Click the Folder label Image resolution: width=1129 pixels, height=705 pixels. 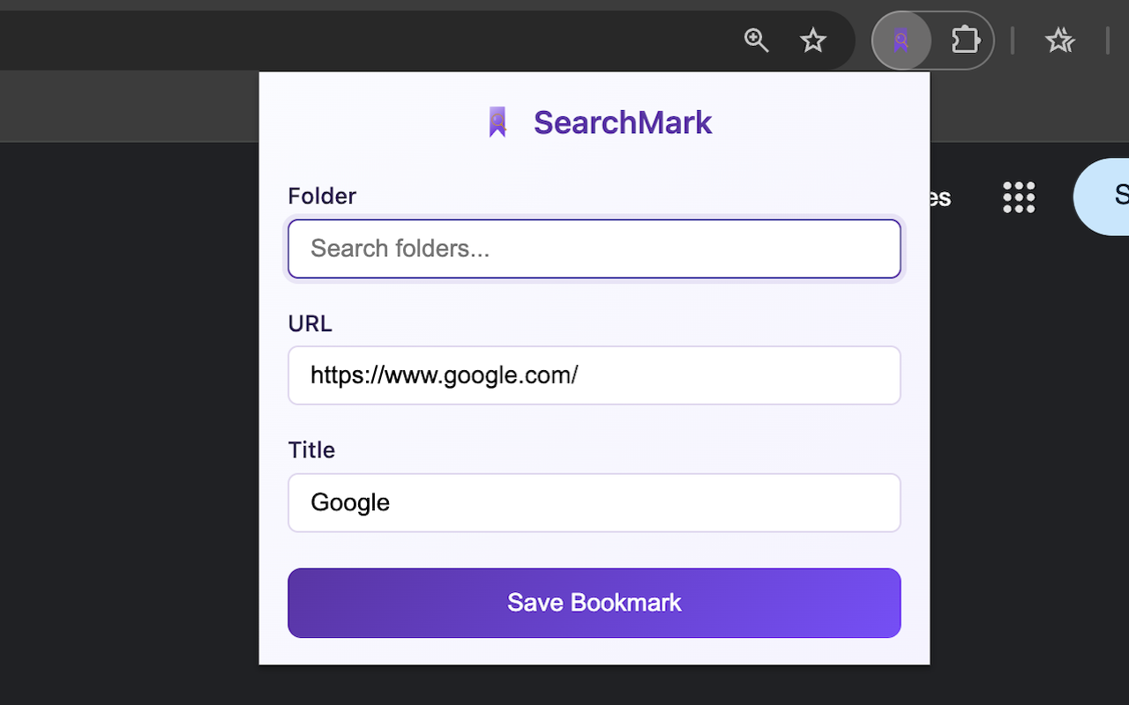click(322, 196)
